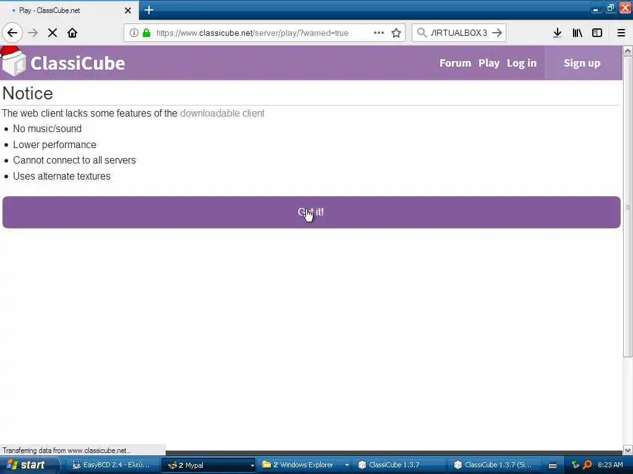
Task: Click the page vertical scrollbar track
Action: click(627, 401)
